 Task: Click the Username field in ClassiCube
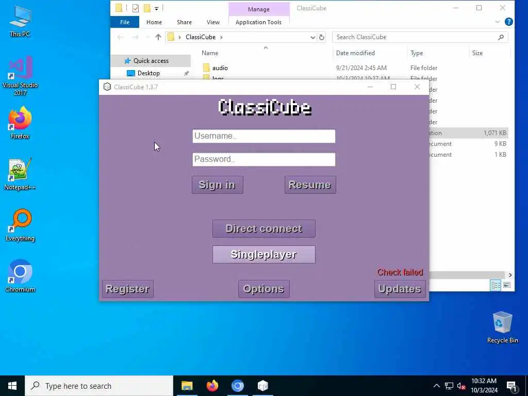[263, 136]
